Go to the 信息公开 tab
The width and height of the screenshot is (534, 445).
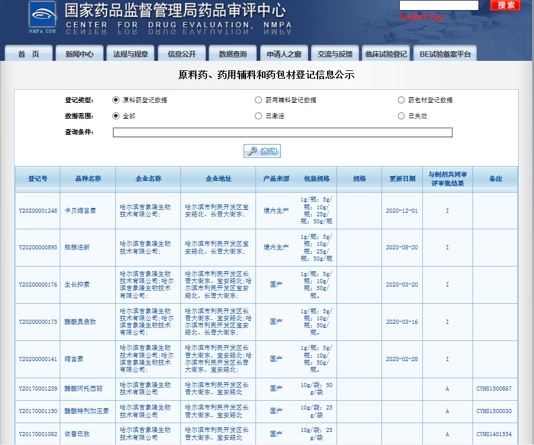pos(182,54)
